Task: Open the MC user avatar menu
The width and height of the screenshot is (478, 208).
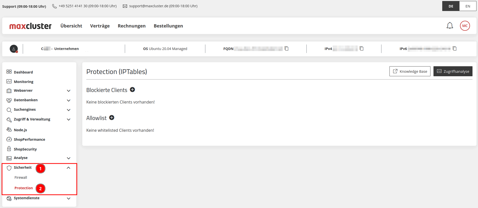Action: coord(465,26)
